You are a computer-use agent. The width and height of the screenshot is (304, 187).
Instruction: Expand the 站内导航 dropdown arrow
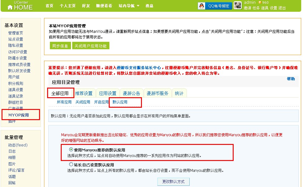(138, 6)
